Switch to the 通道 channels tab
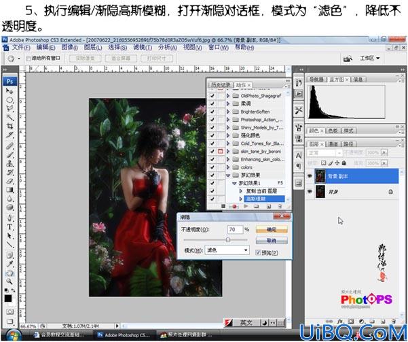This screenshot has width=408, height=342. [333, 144]
